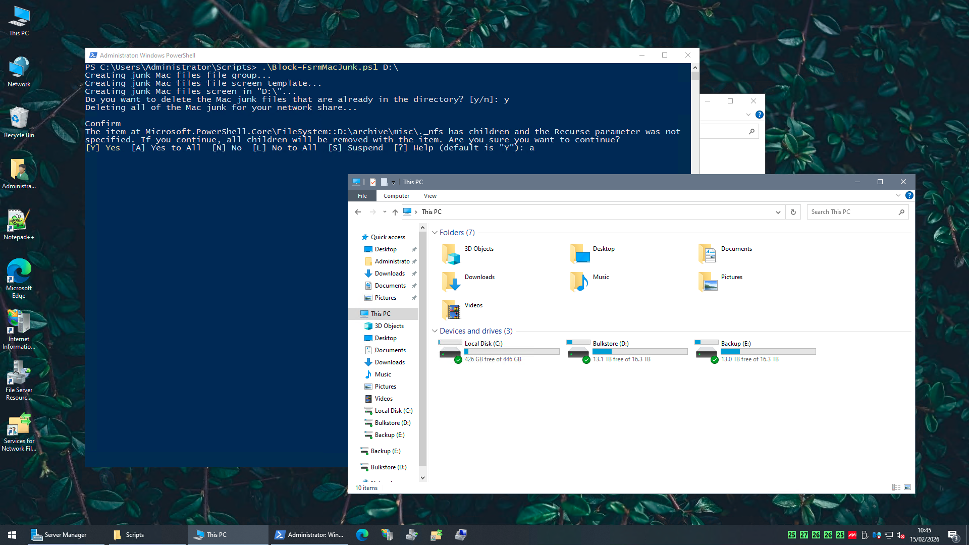Switch to details view layout
The width and height of the screenshot is (969, 545).
point(896,487)
